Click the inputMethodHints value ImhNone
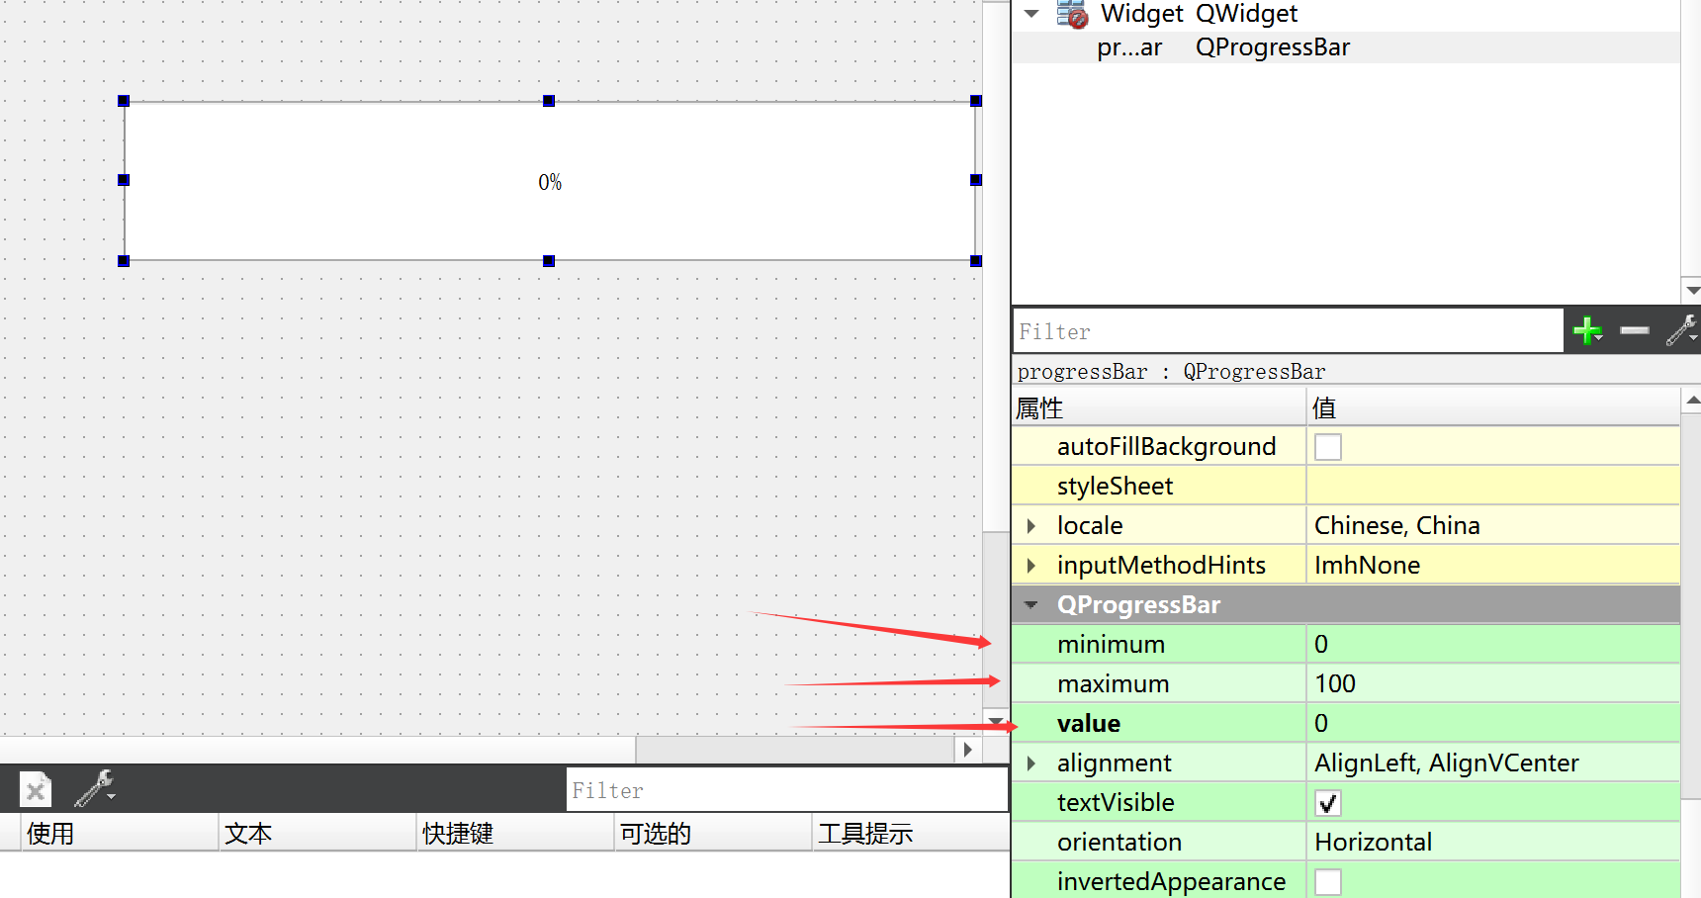The width and height of the screenshot is (1701, 898). point(1492,565)
